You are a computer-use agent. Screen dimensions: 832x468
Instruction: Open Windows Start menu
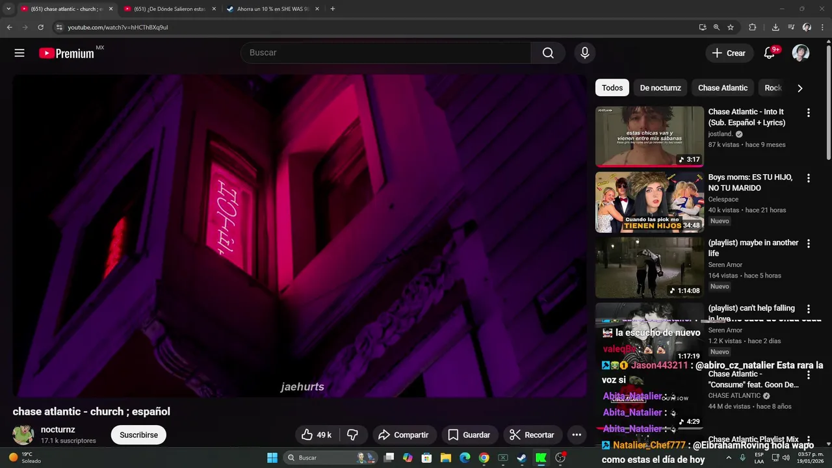click(x=272, y=458)
